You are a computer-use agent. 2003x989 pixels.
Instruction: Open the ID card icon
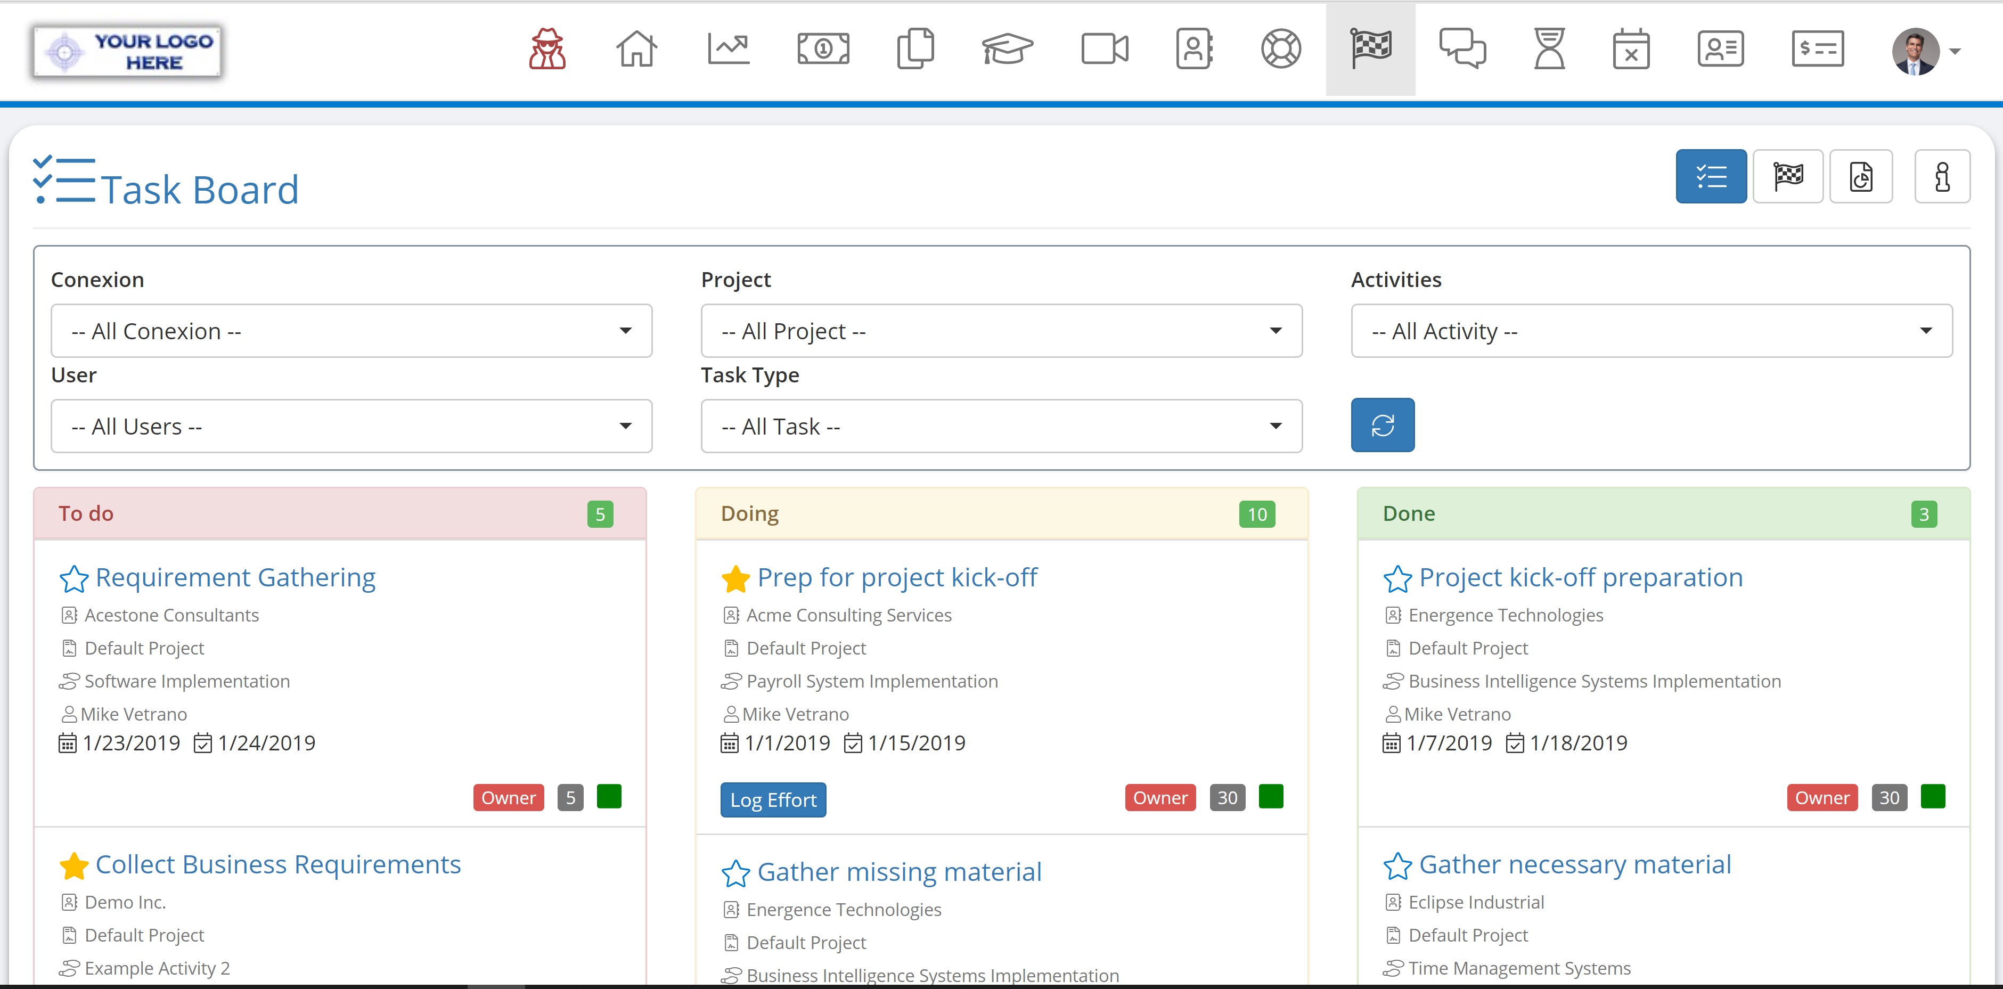click(x=1720, y=49)
